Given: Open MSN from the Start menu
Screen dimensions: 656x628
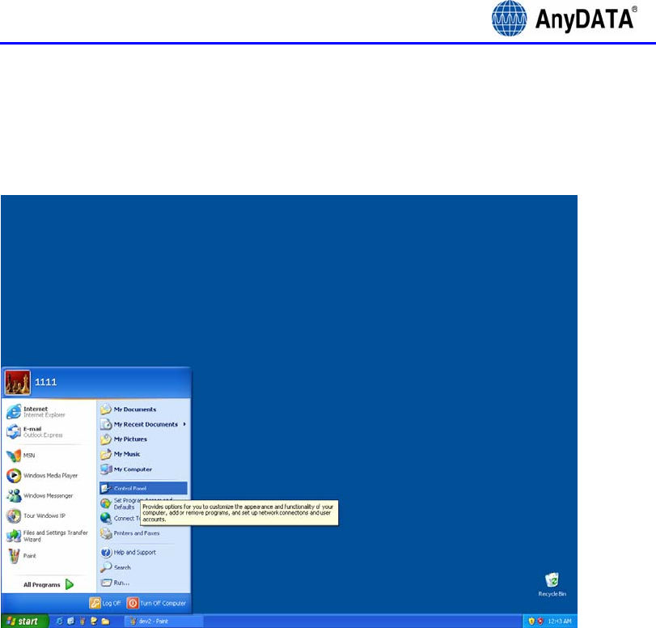Looking at the screenshot, I should (21, 455).
